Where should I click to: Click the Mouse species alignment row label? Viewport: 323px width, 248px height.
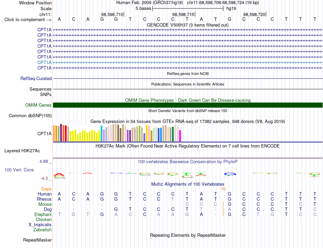45,204
